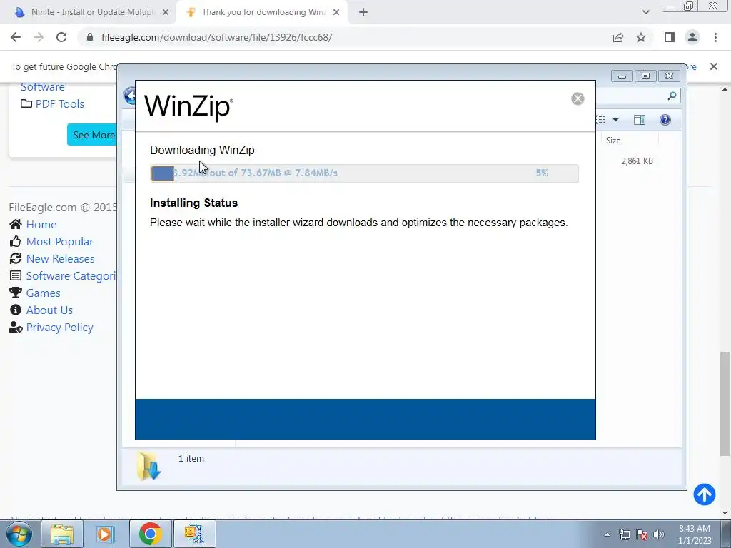Go back to previous page in Chrome
Viewport: 731px width, 548px height.
pyautogui.click(x=16, y=37)
